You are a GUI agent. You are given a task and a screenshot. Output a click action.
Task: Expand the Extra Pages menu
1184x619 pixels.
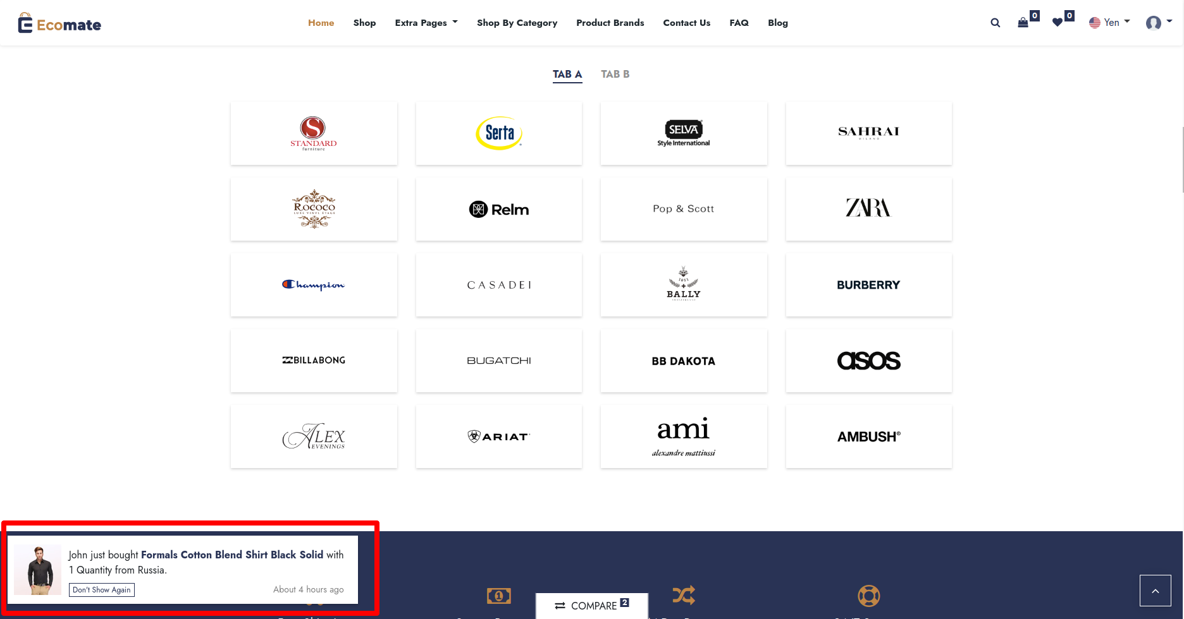(x=426, y=23)
